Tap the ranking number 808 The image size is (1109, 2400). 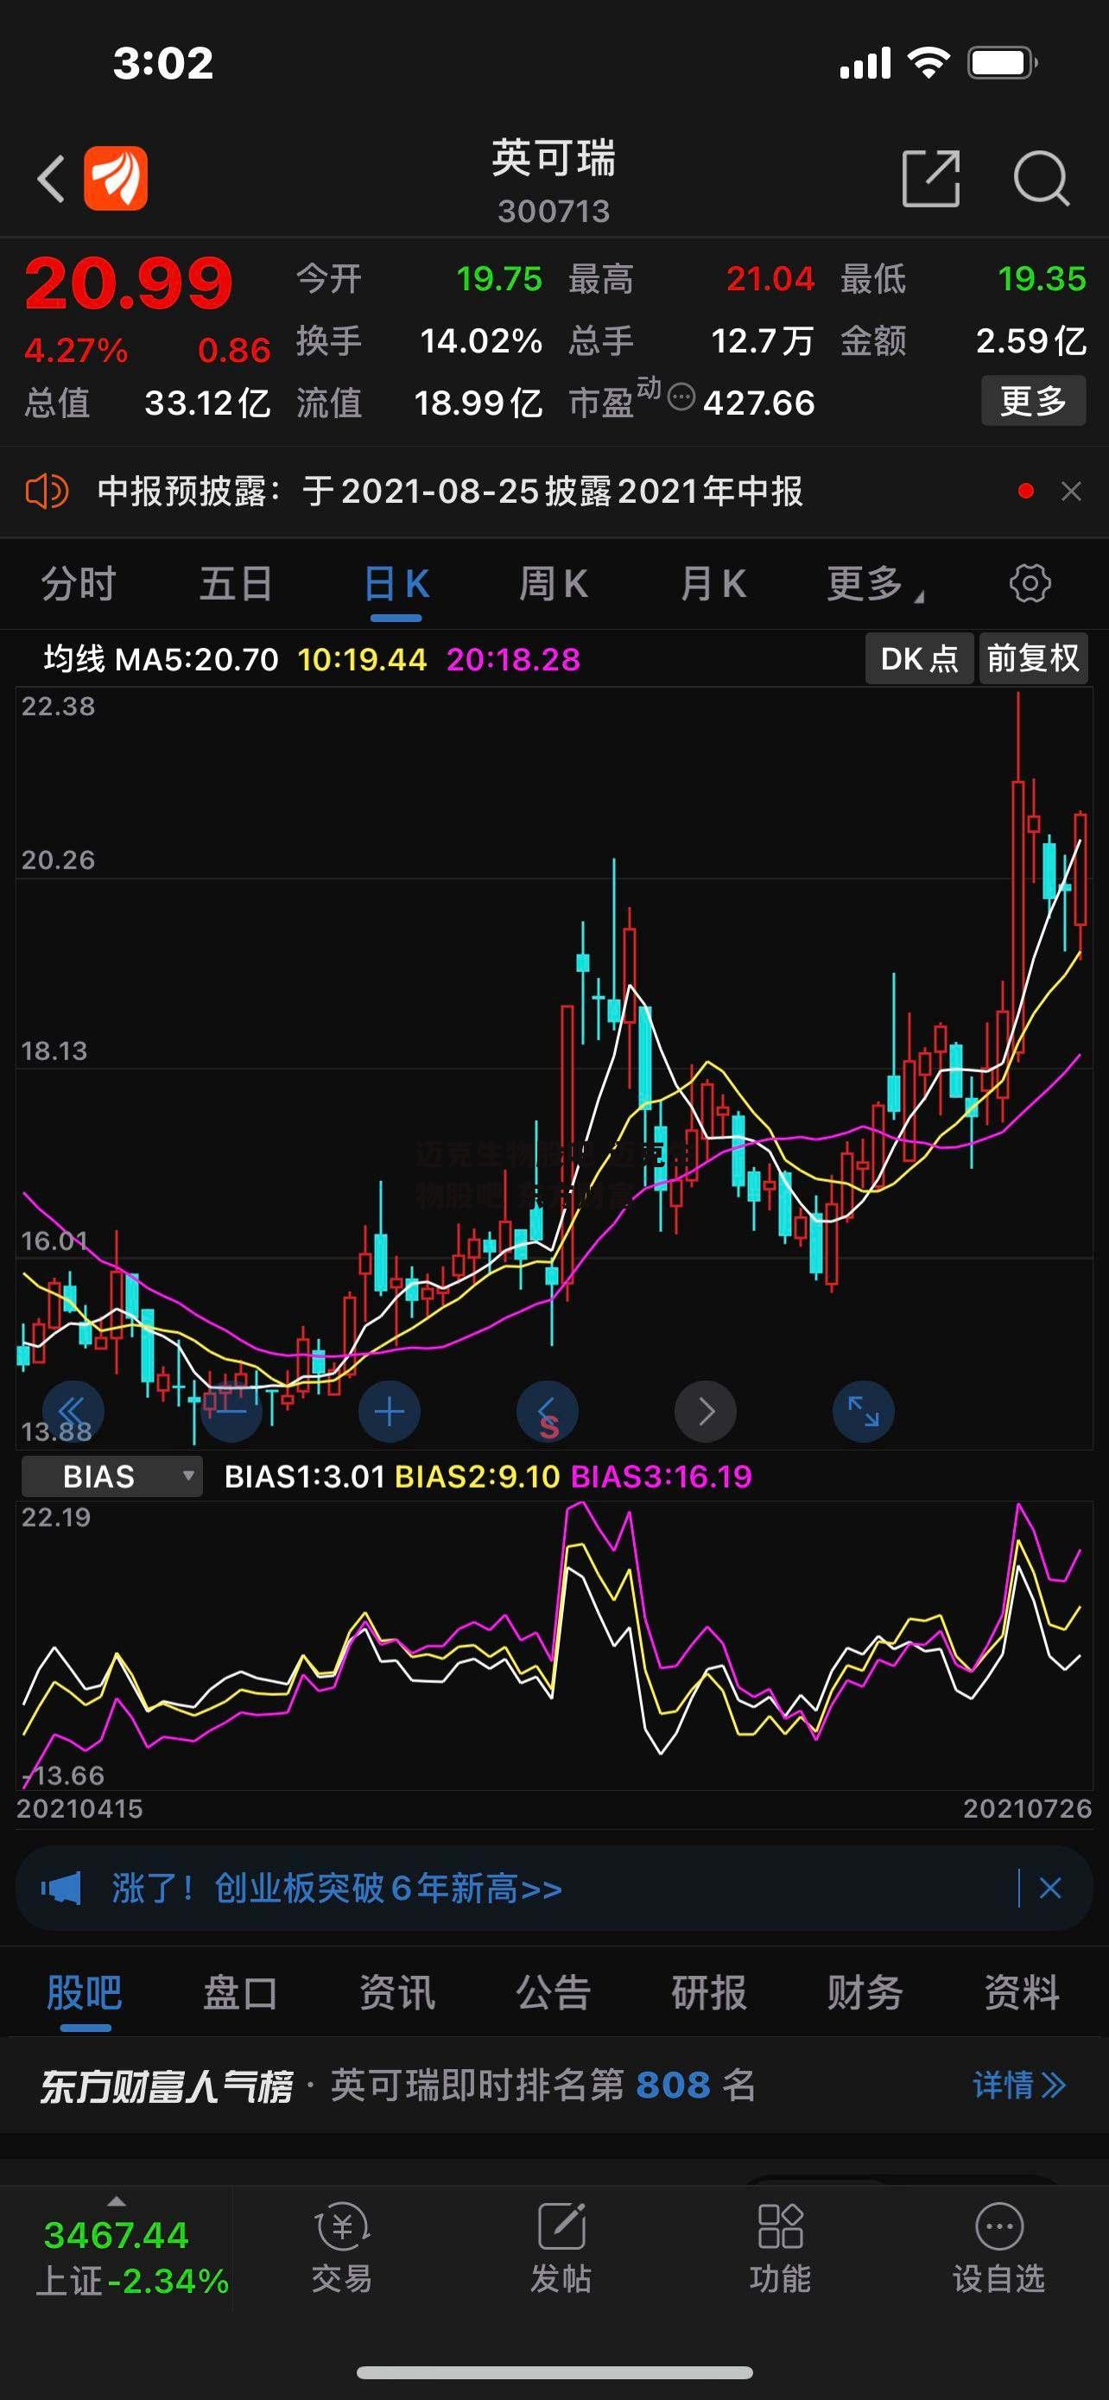pyautogui.click(x=673, y=2085)
